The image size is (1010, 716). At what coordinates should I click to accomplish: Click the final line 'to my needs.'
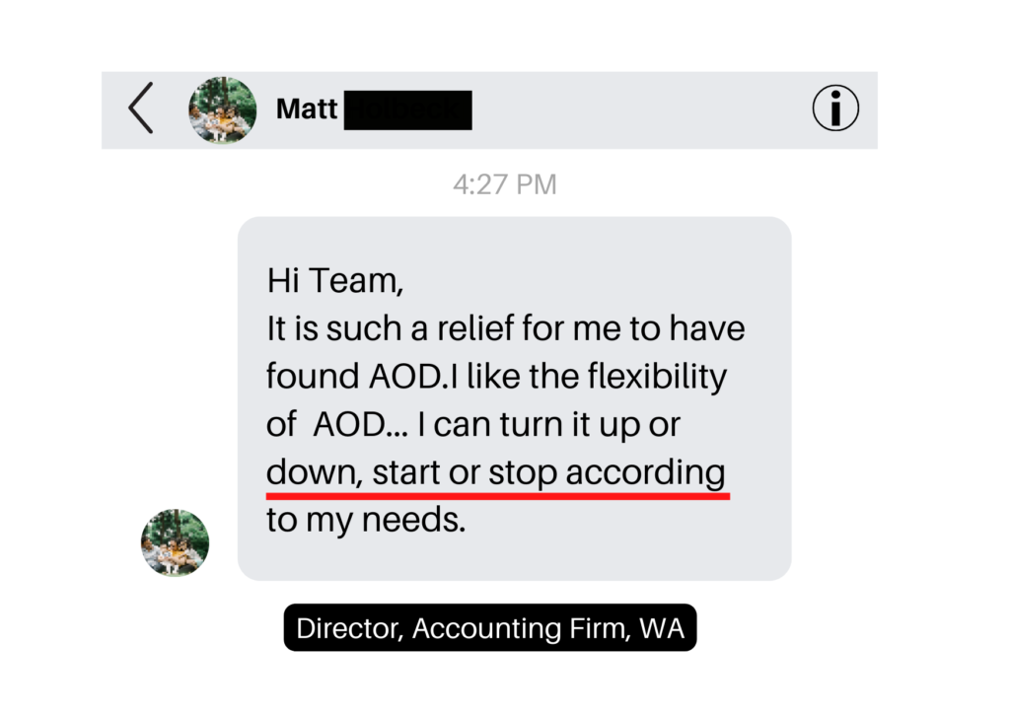pos(366,520)
